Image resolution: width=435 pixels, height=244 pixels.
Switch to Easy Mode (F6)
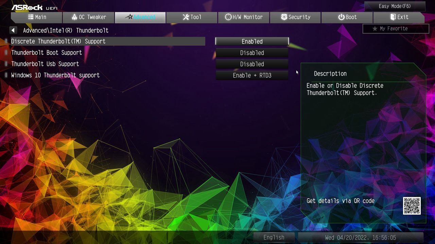(x=395, y=6)
